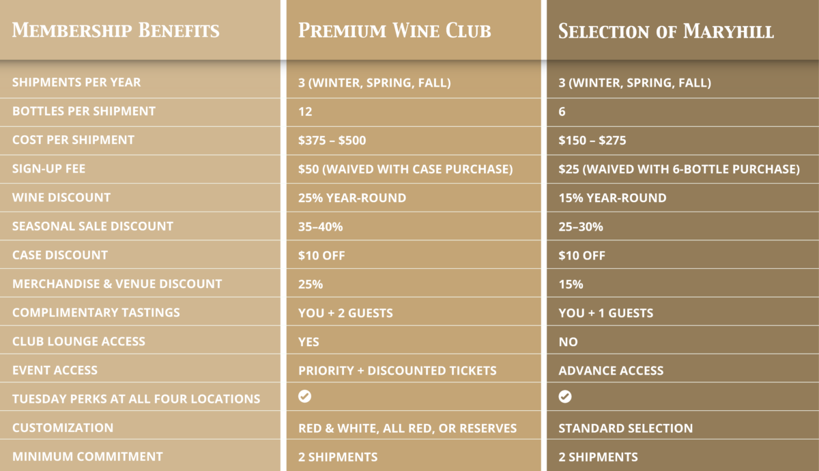Click Red & White, All Red, or Reserves
Image resolution: width=819 pixels, height=471 pixels.
click(x=407, y=428)
